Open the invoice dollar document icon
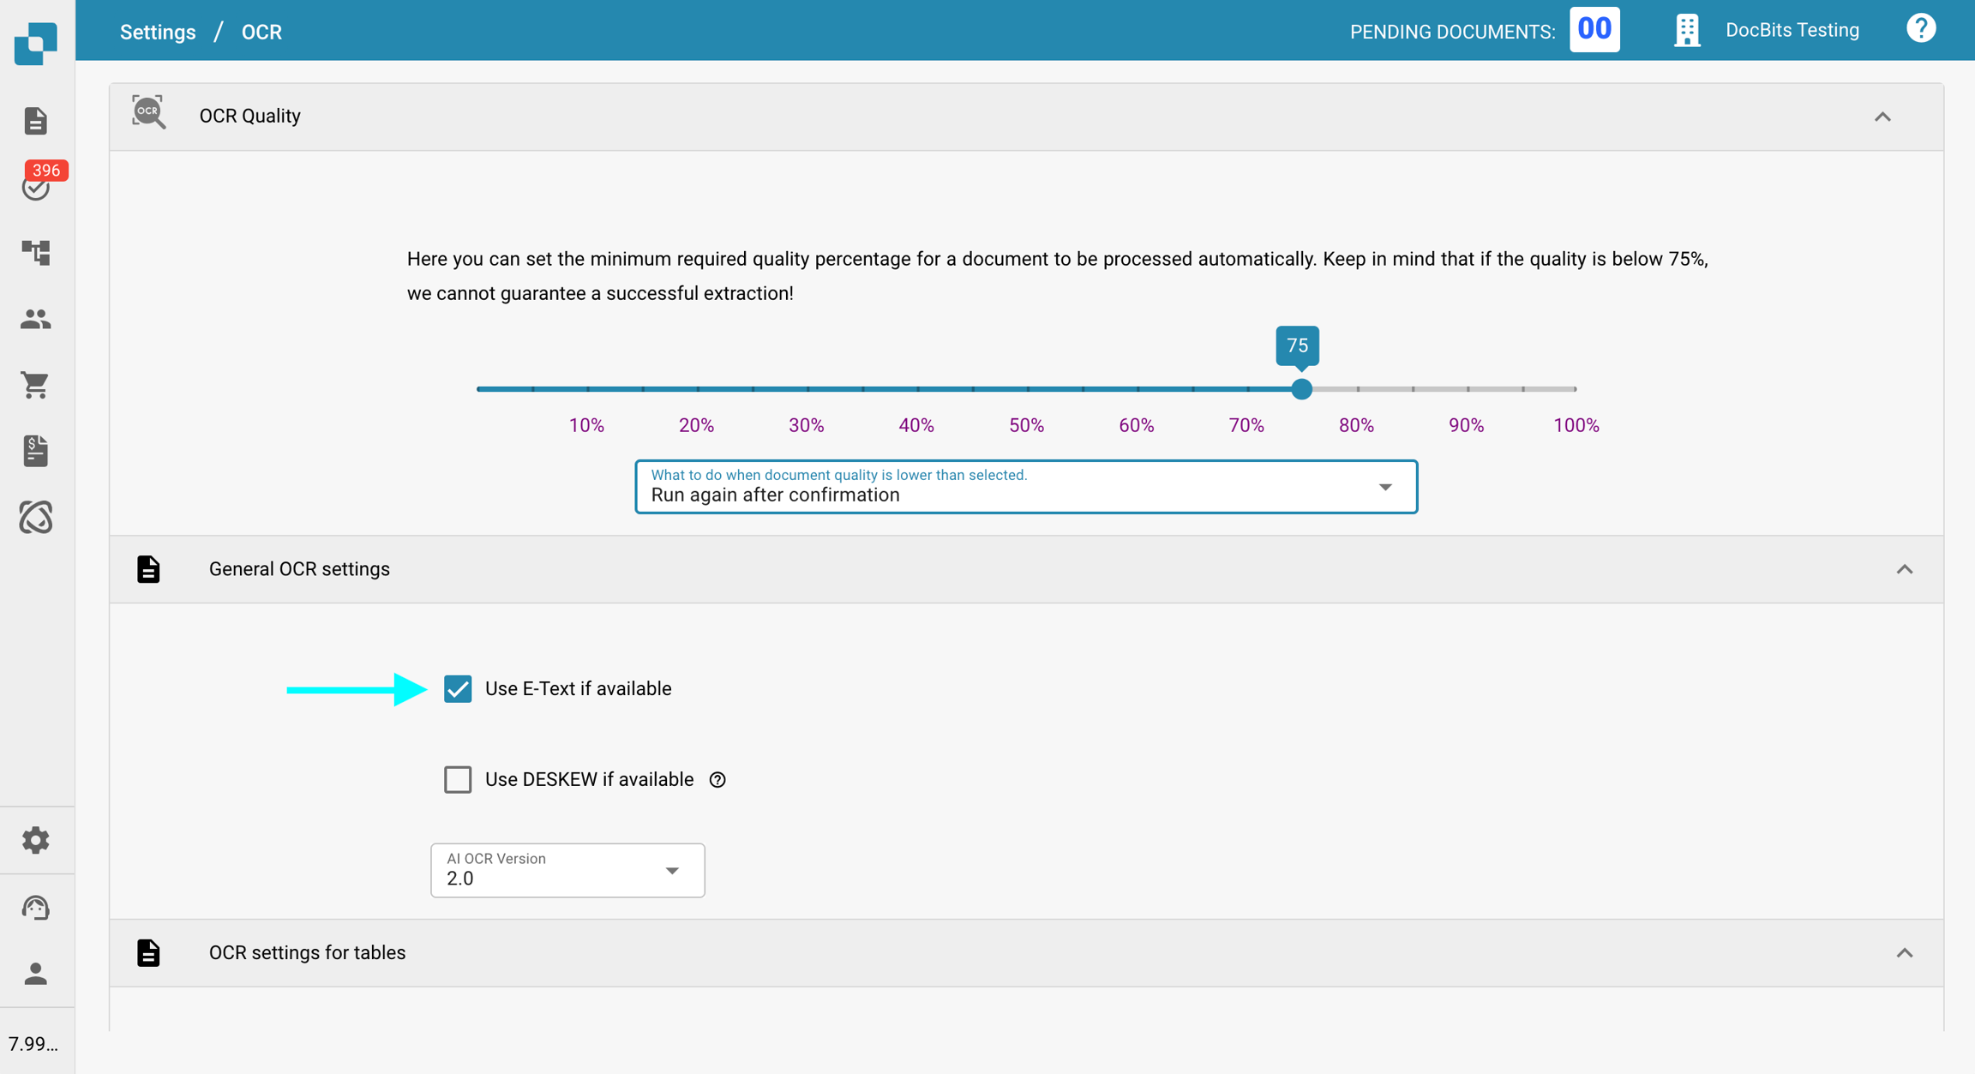 (x=35, y=451)
